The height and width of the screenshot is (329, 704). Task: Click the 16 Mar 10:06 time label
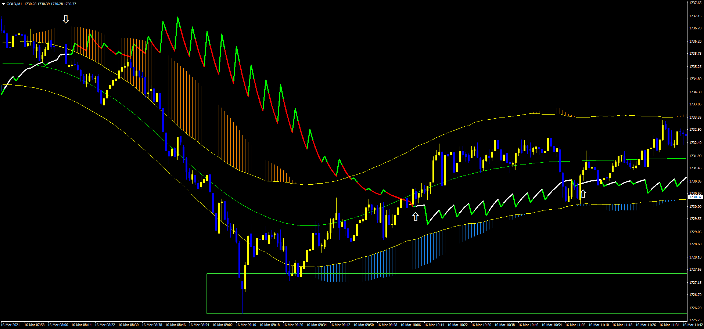[x=411, y=325]
